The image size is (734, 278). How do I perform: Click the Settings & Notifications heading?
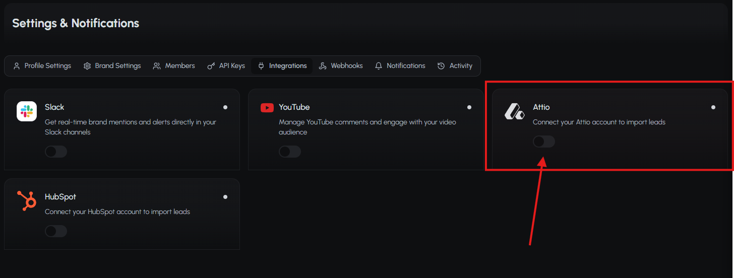click(x=76, y=23)
